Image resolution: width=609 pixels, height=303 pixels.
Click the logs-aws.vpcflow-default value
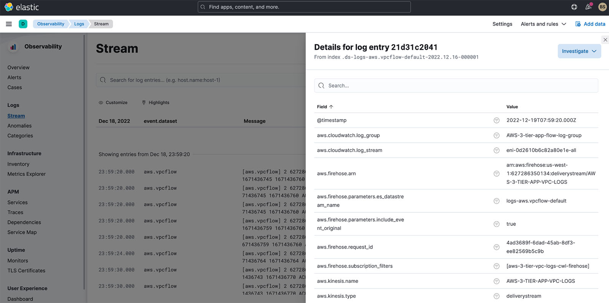[536, 201]
